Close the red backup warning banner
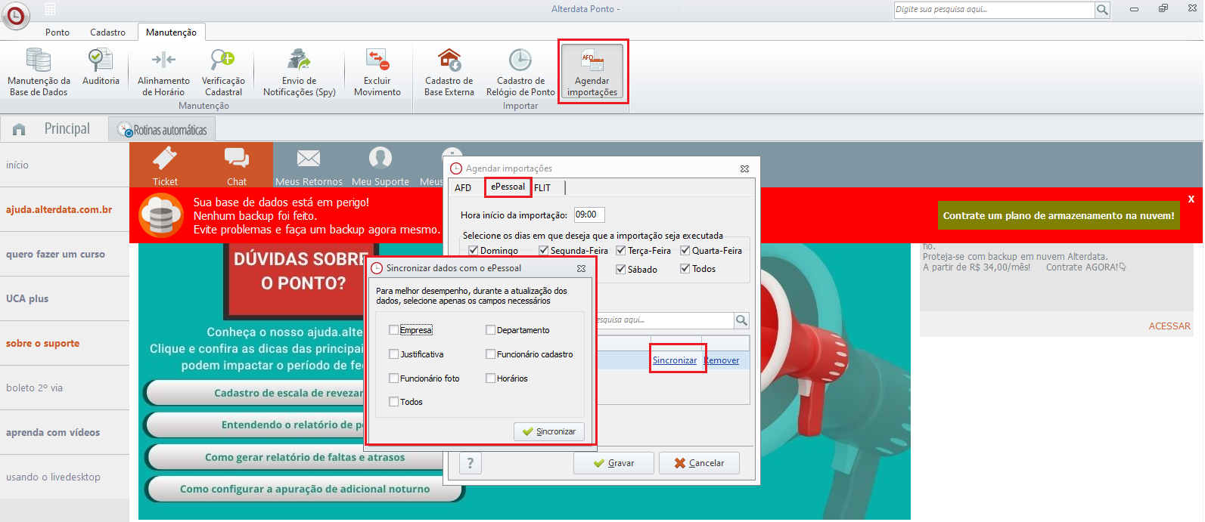 point(1191,199)
